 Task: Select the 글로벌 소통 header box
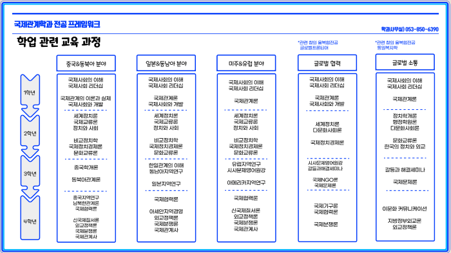405,62
